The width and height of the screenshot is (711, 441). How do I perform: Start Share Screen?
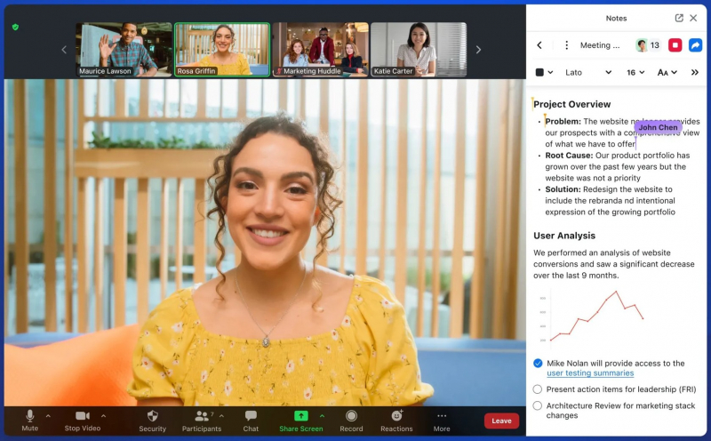coord(300,419)
